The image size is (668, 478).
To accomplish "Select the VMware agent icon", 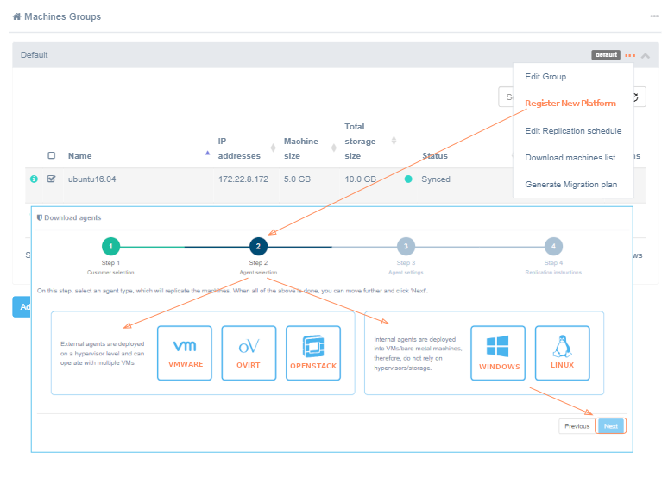I will click(x=185, y=352).
